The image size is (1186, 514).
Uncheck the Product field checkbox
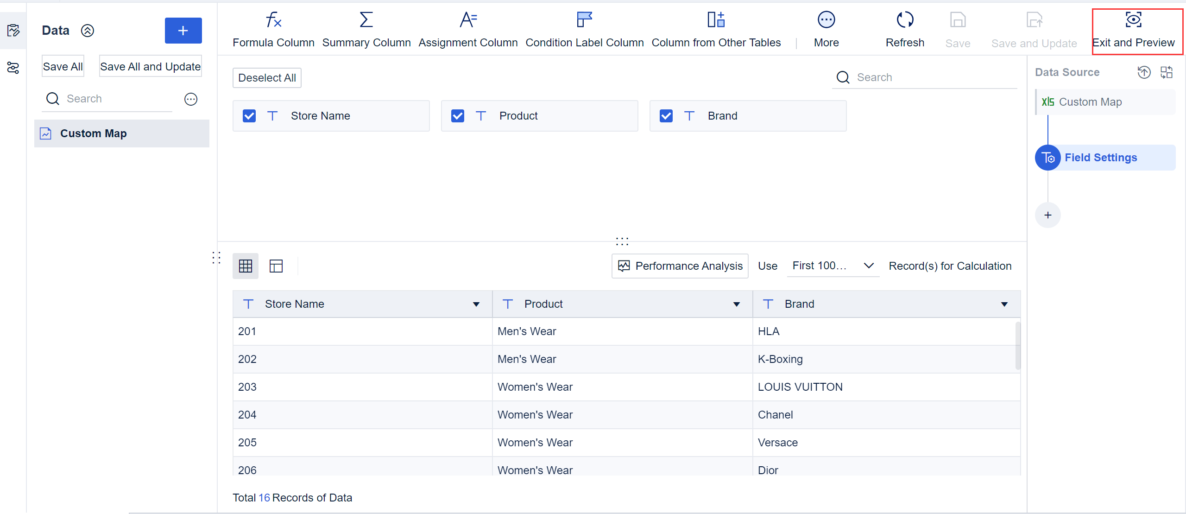click(x=458, y=116)
